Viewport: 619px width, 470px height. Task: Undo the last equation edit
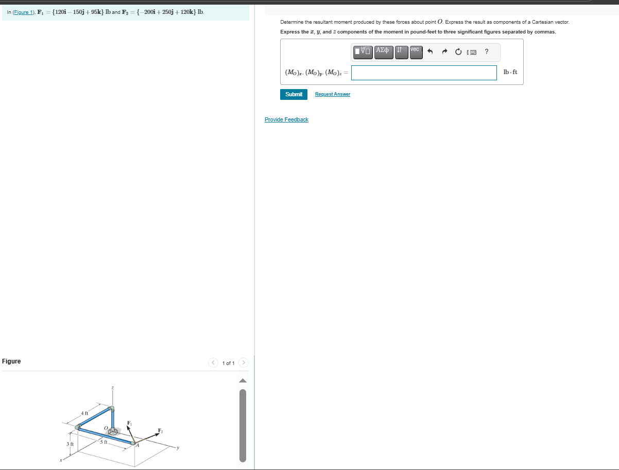[x=431, y=51]
